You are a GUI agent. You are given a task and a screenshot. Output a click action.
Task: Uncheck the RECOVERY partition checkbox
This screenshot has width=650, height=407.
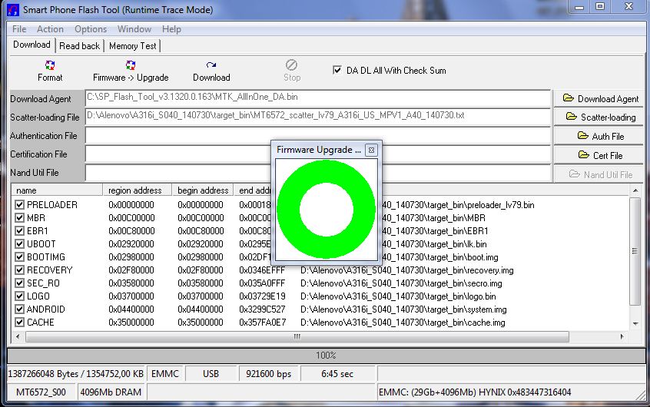(20, 270)
